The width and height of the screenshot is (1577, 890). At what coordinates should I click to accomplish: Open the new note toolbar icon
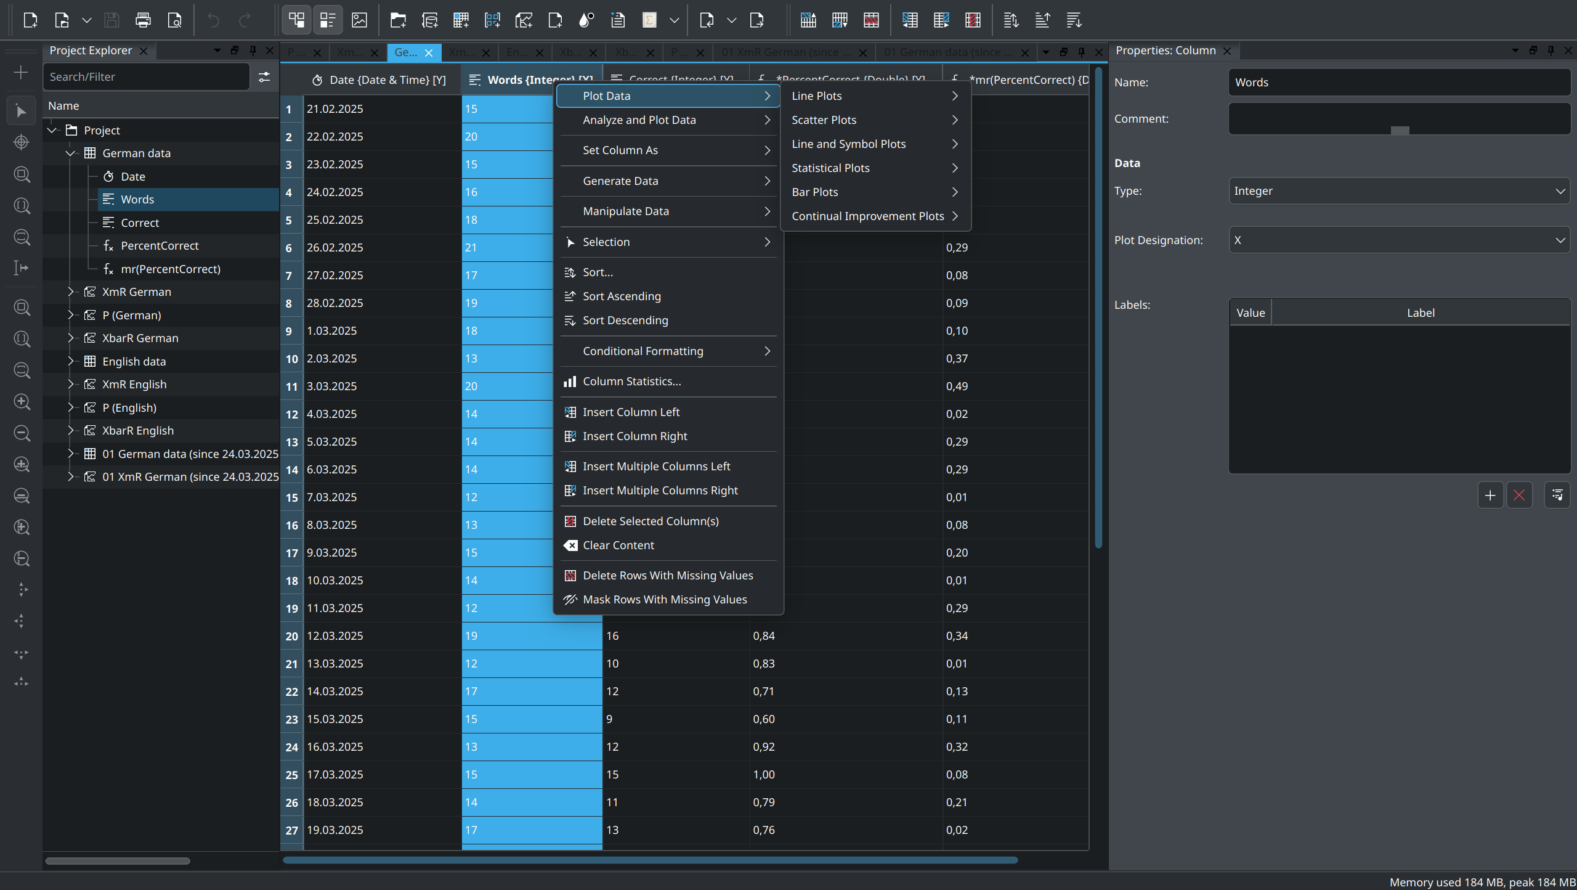(x=555, y=20)
